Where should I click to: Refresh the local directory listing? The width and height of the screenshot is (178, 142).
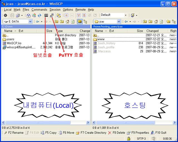[x=73, y=22]
